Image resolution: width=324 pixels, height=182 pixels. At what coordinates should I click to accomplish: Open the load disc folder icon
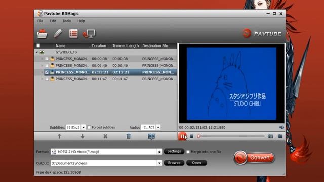42,34
